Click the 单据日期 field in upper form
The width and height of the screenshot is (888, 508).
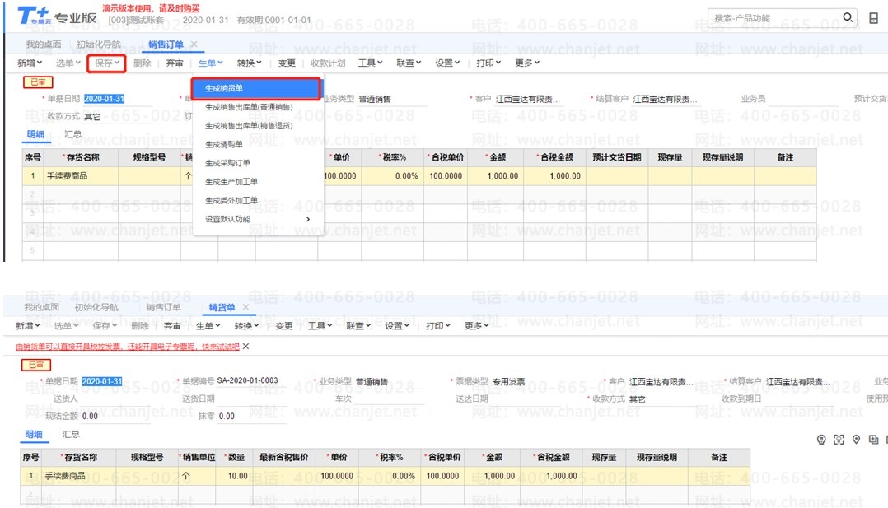(104, 99)
